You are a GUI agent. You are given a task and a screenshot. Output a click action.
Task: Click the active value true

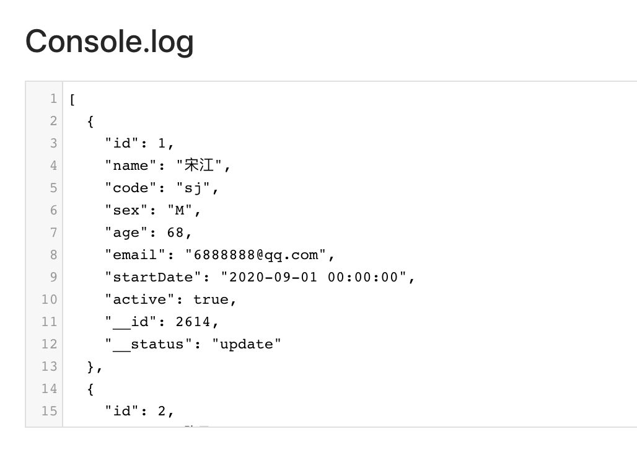pyautogui.click(x=211, y=299)
